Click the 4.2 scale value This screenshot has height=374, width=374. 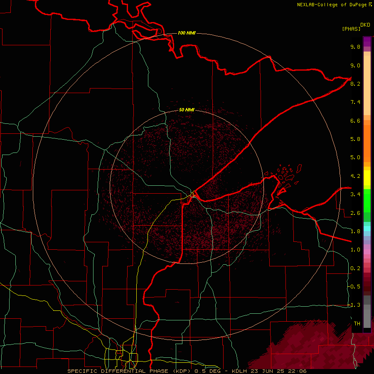pos(355,176)
